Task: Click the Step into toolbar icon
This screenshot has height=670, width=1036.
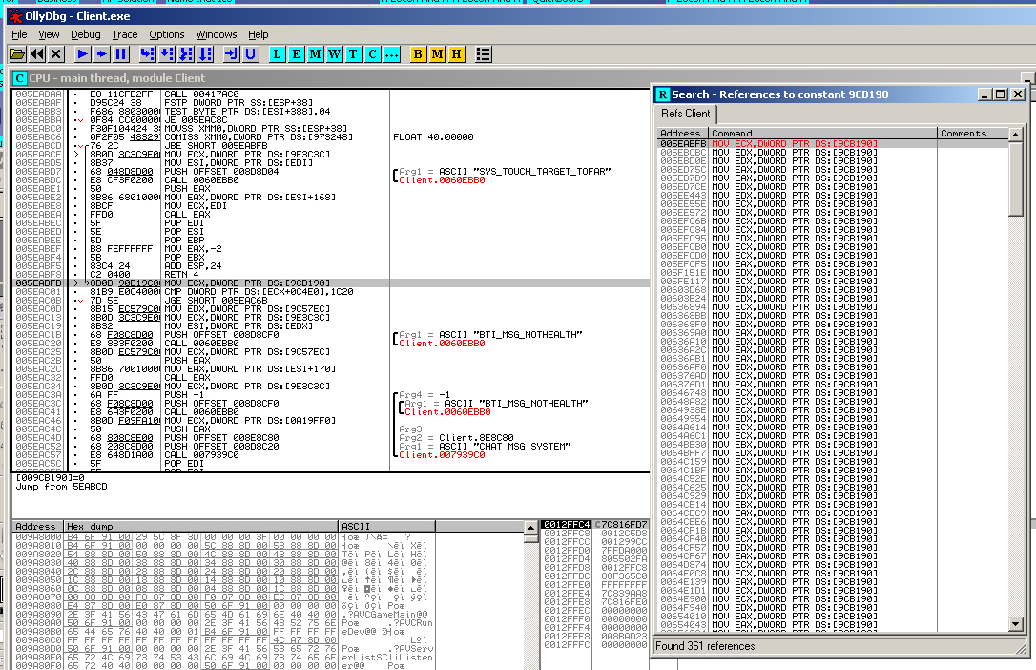Action: coord(147,54)
